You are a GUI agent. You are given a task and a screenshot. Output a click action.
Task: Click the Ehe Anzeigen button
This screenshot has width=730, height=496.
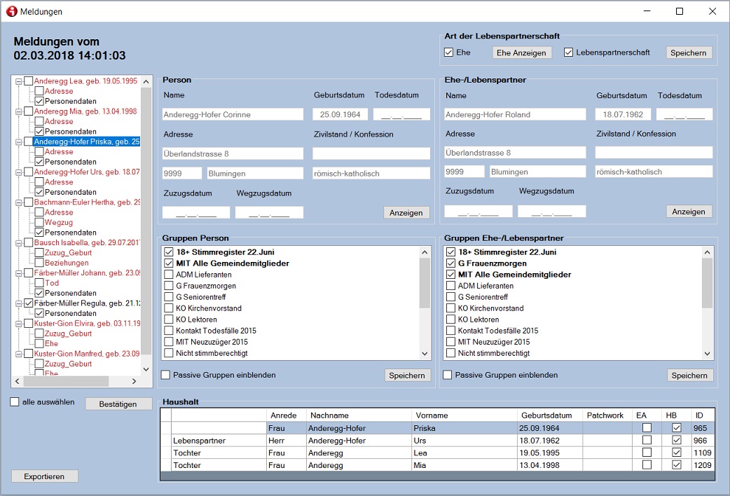click(x=522, y=53)
